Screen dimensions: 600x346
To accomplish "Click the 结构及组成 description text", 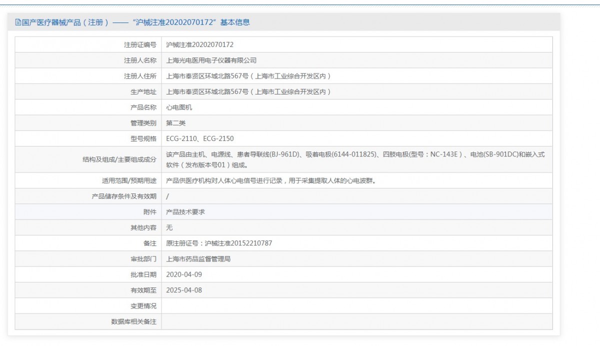I will click(355, 159).
